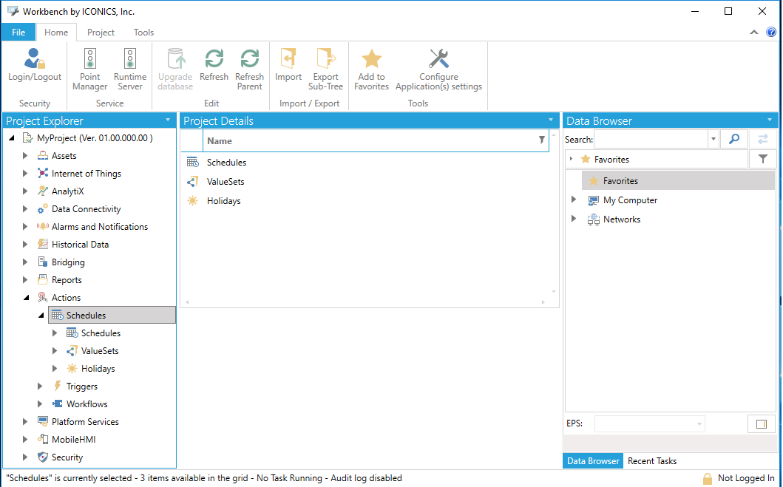
Task: Open the Tools ribbon tab
Action: click(143, 32)
